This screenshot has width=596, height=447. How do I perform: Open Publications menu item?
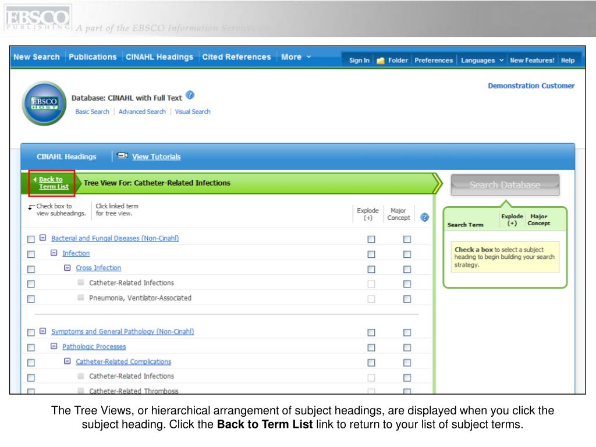93,57
